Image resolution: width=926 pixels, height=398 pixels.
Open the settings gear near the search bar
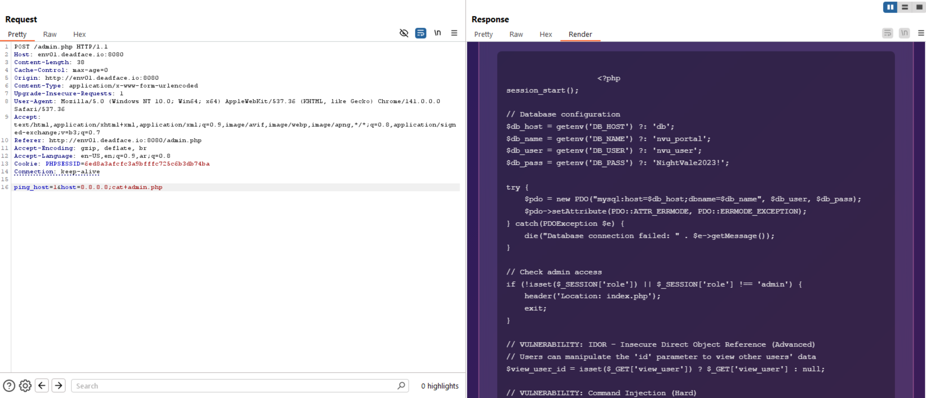coord(25,386)
